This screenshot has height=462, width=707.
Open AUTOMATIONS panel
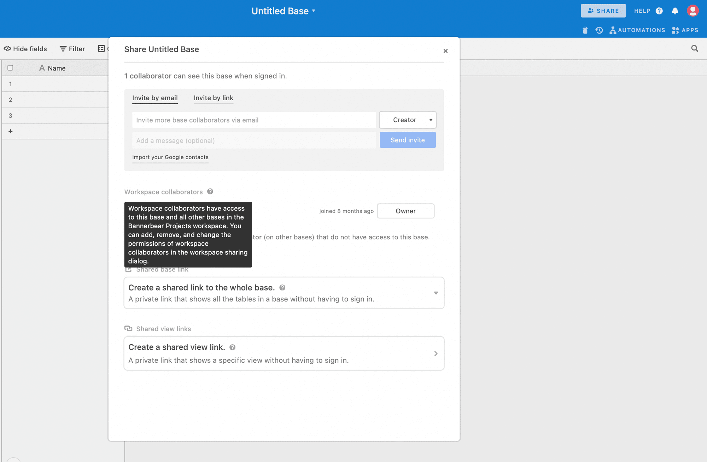point(637,30)
